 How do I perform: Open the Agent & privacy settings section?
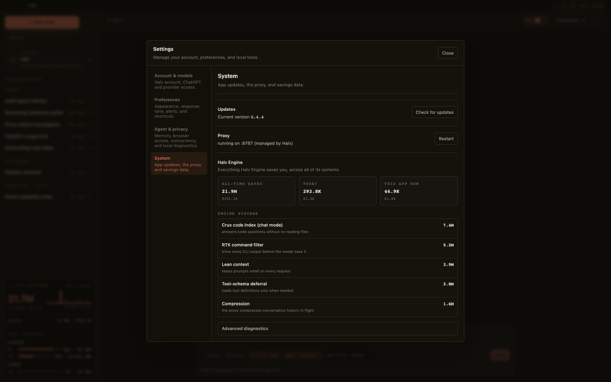click(178, 137)
